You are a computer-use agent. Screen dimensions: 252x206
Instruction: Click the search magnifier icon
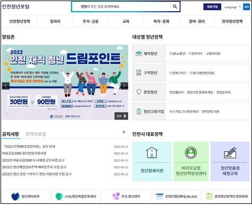coord(175,7)
